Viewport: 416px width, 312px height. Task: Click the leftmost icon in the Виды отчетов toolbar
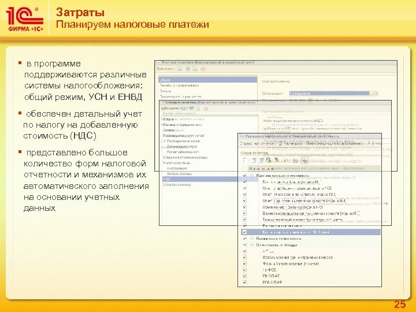coord(246,160)
